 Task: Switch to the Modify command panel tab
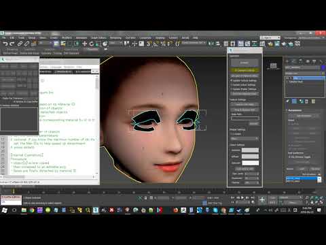[x=294, y=61]
